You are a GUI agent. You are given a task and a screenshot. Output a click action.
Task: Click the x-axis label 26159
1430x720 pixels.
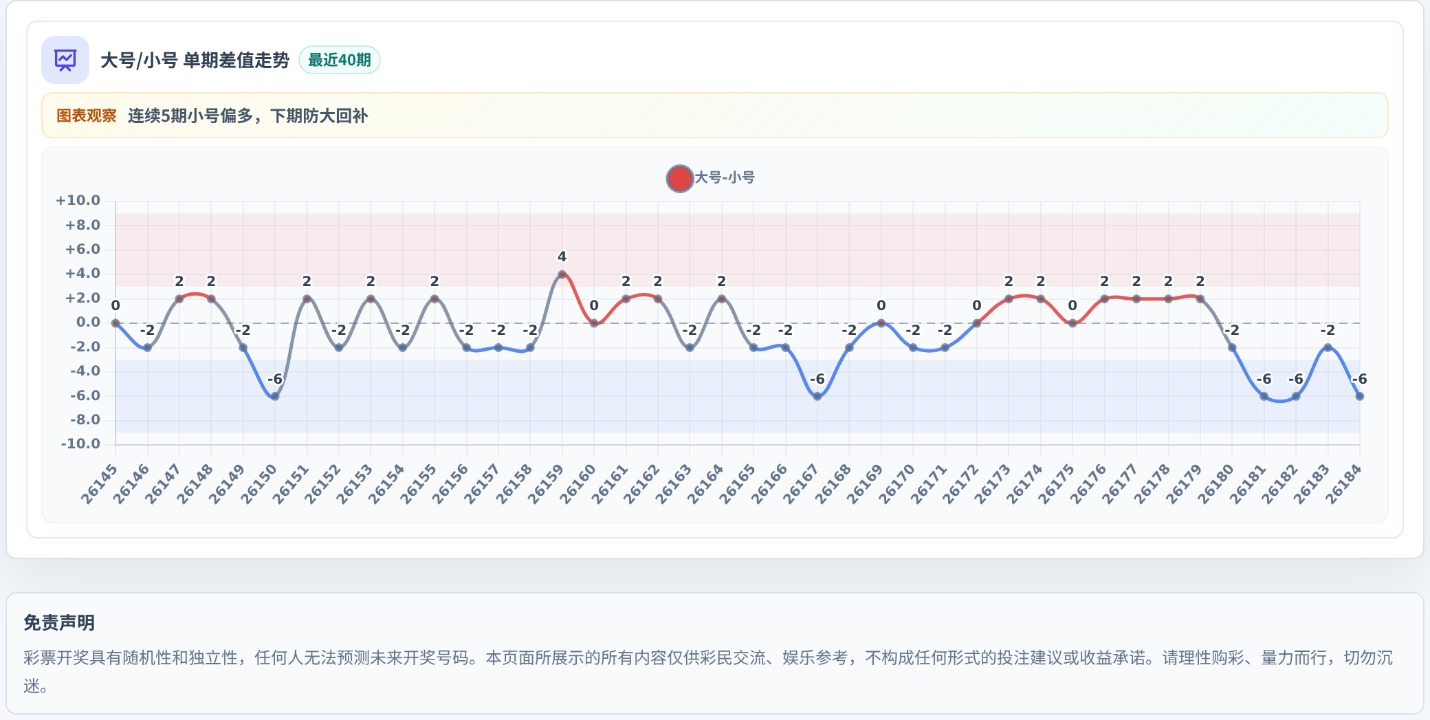547,483
